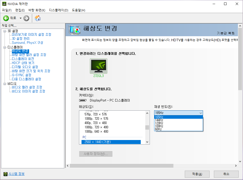The width and height of the screenshot is (243, 180).
Task: Open the 재생 빈도 165Hz combo box
Action: click(178, 113)
